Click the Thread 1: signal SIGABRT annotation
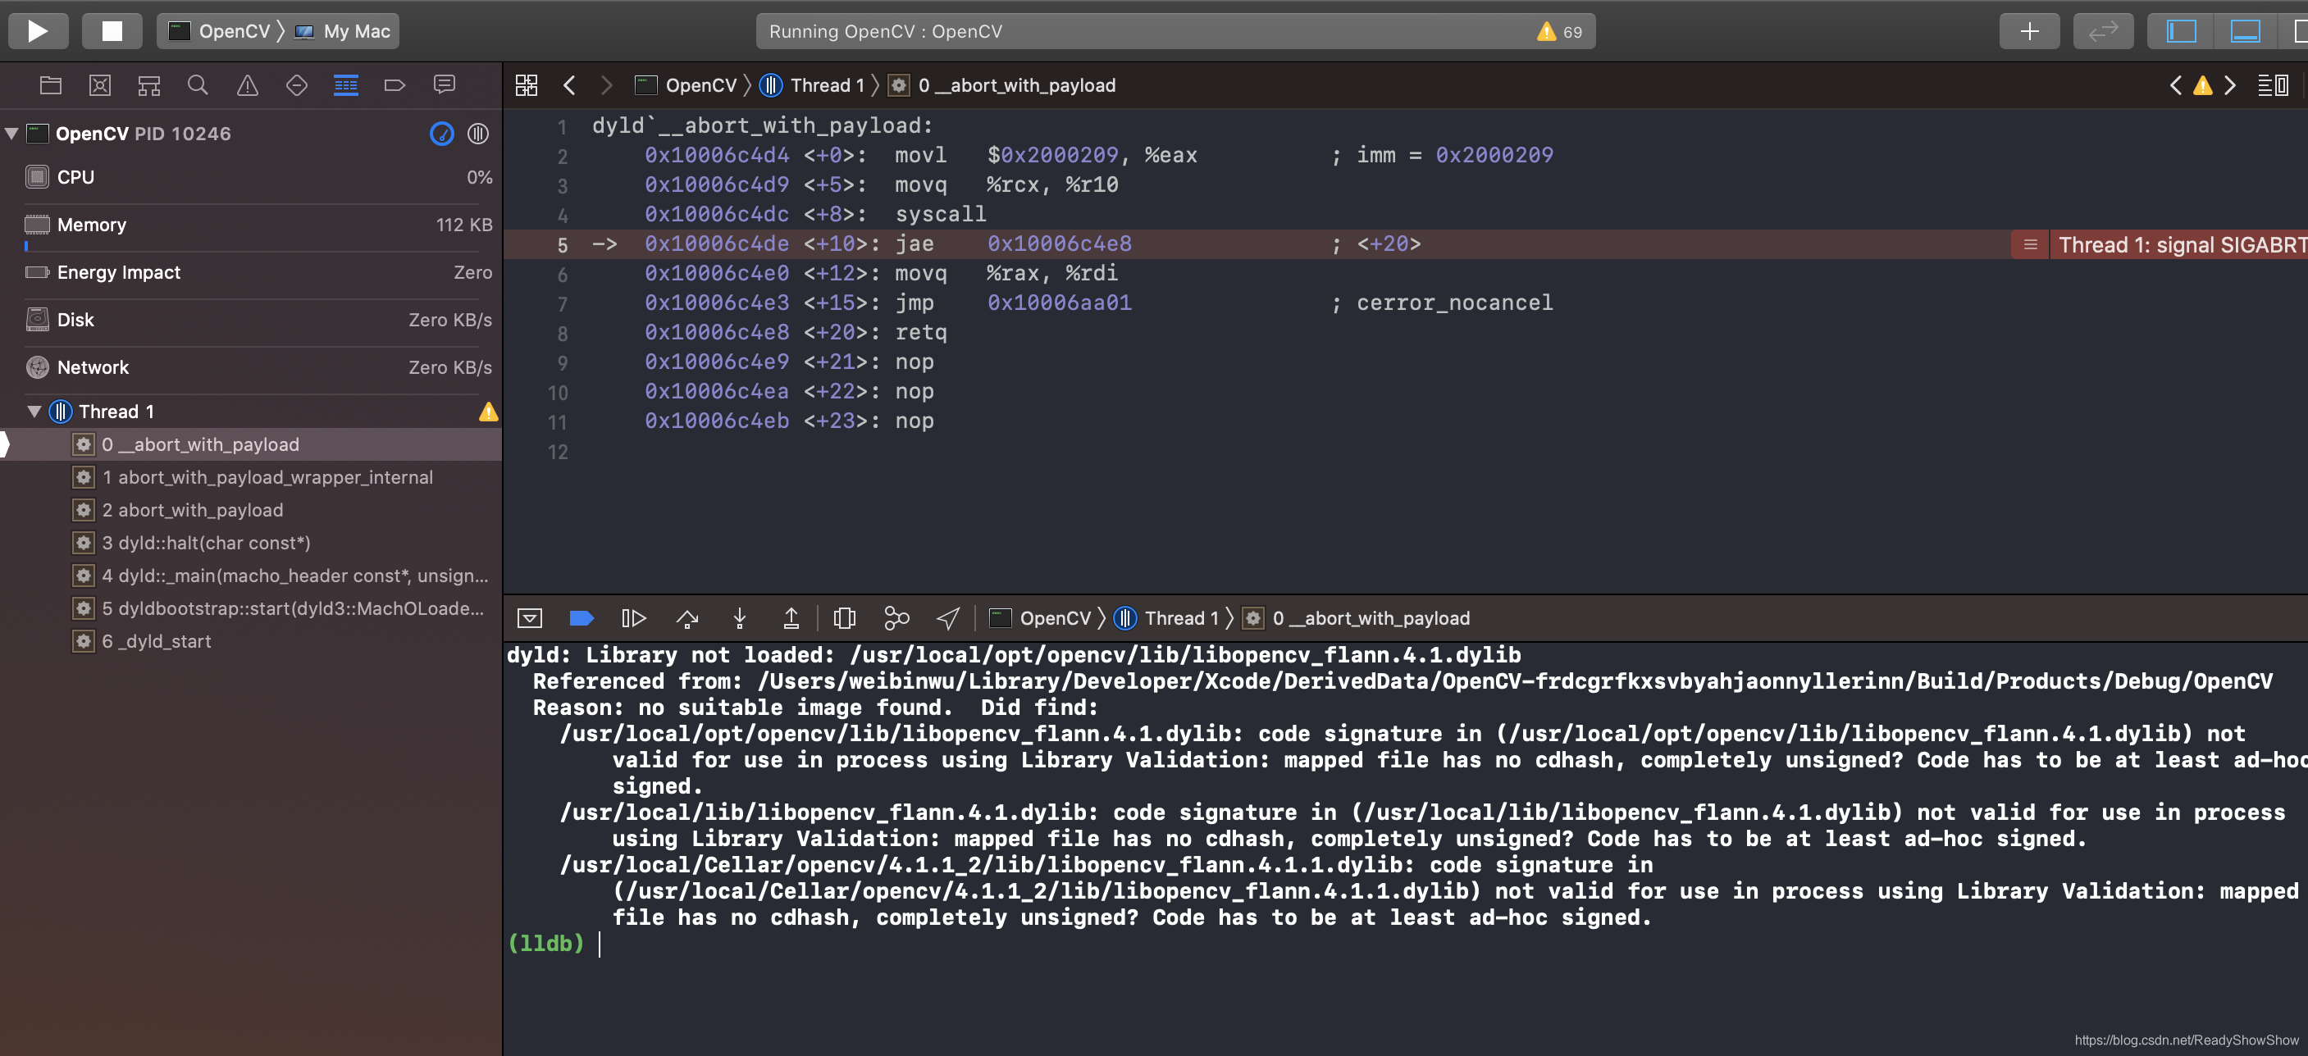This screenshot has width=2308, height=1056. (2160, 244)
